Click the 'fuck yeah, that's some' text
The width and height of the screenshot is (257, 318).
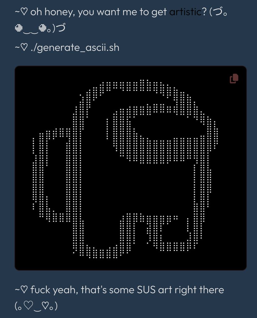pos(82,289)
